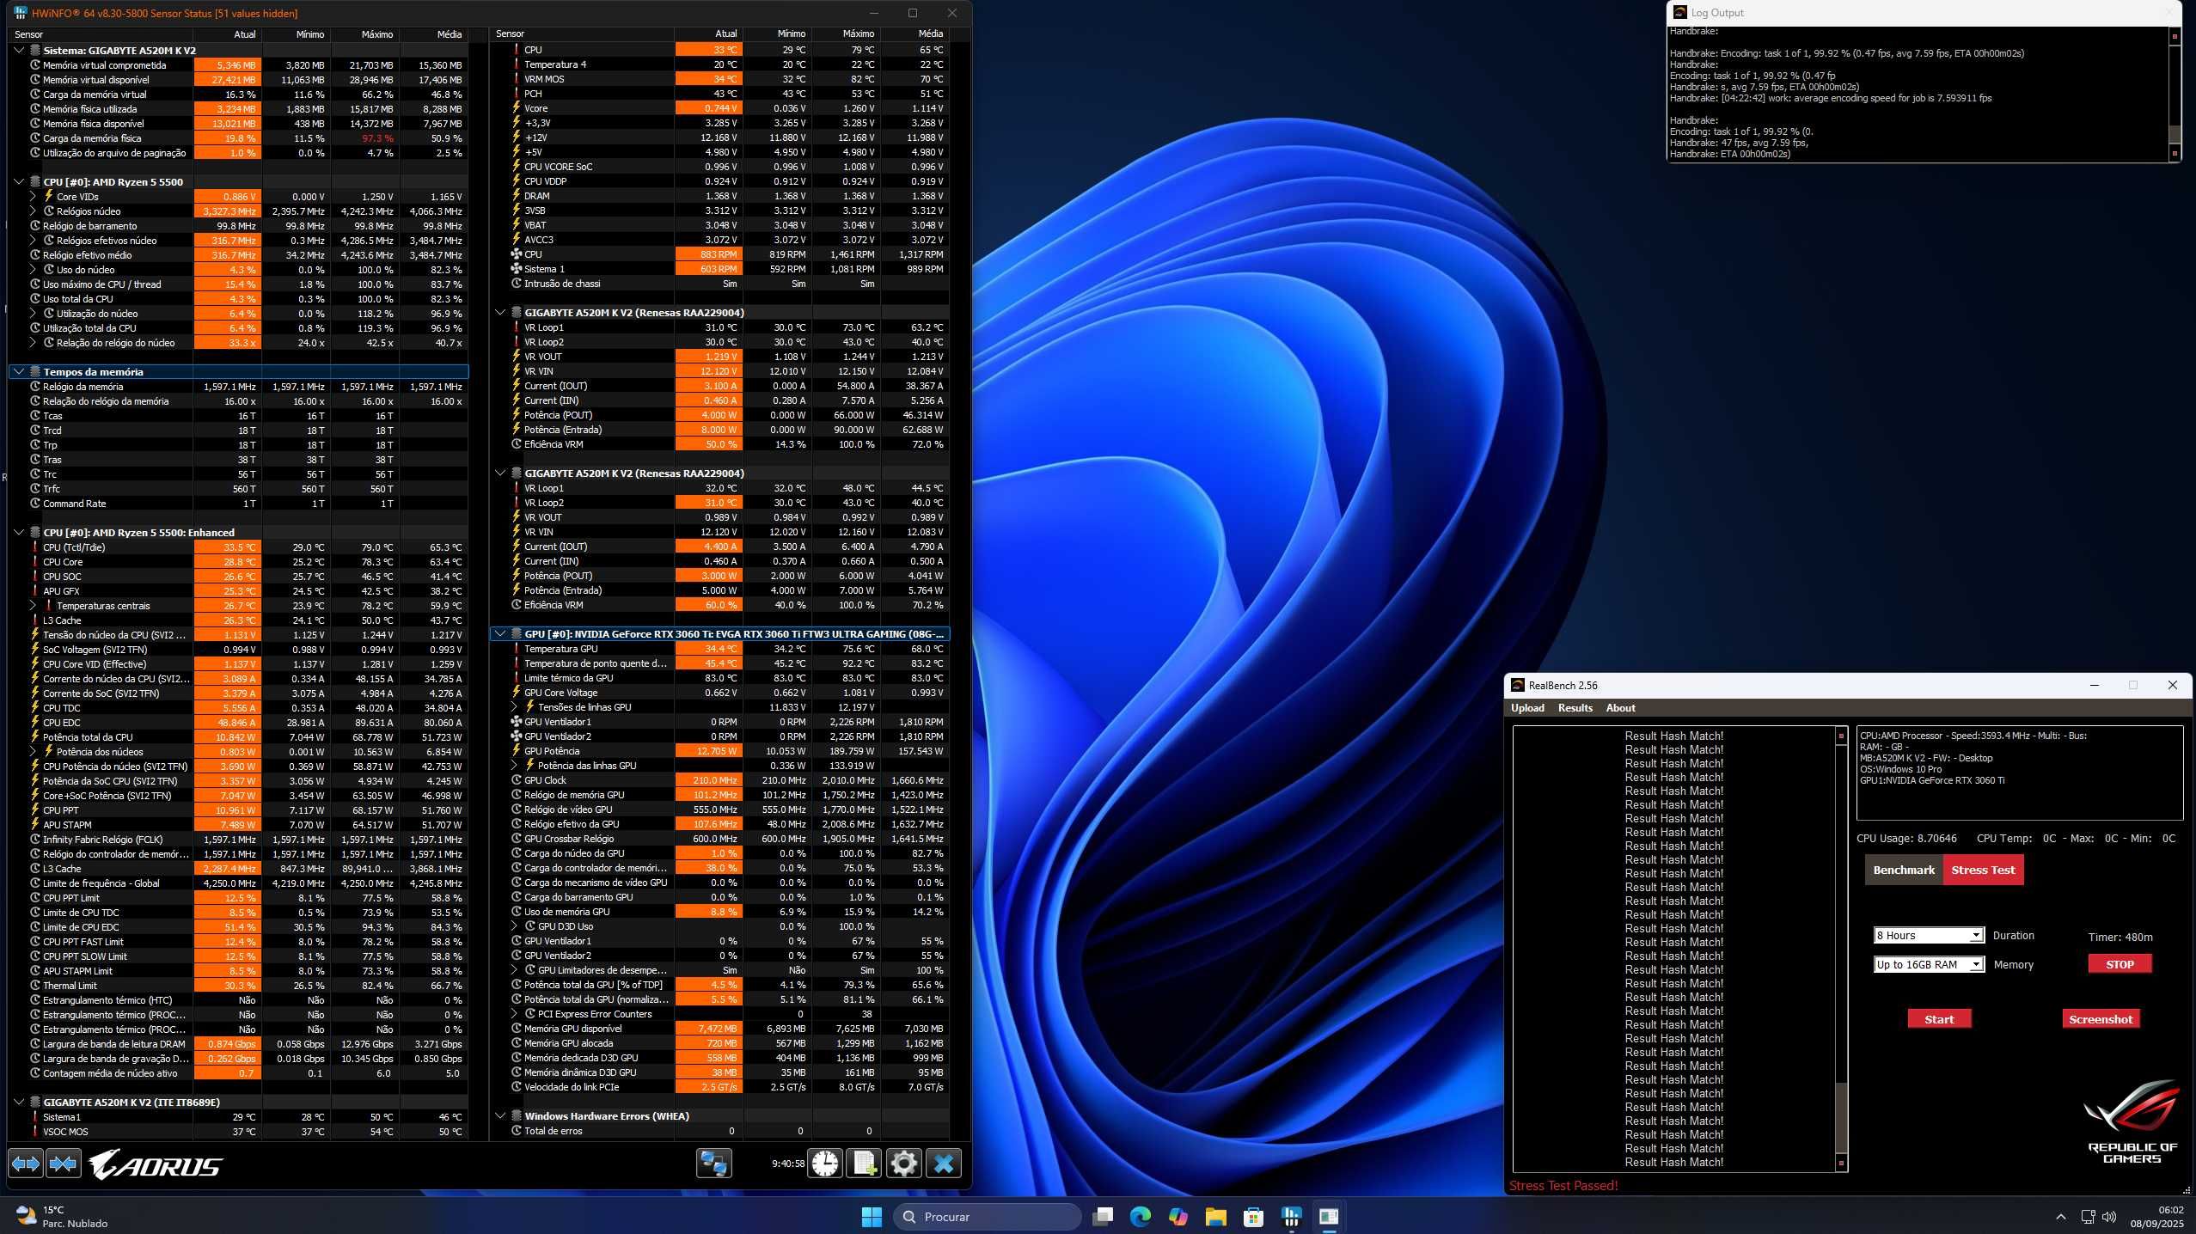Open the Up to 16GB RAM memory dropdown
This screenshot has height=1234, width=2196.
click(x=1928, y=964)
